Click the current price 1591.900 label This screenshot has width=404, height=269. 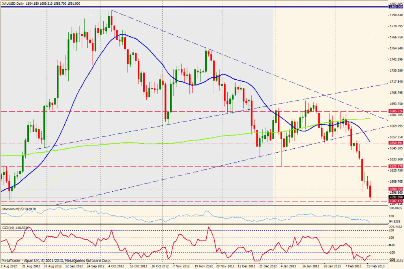tap(395, 197)
